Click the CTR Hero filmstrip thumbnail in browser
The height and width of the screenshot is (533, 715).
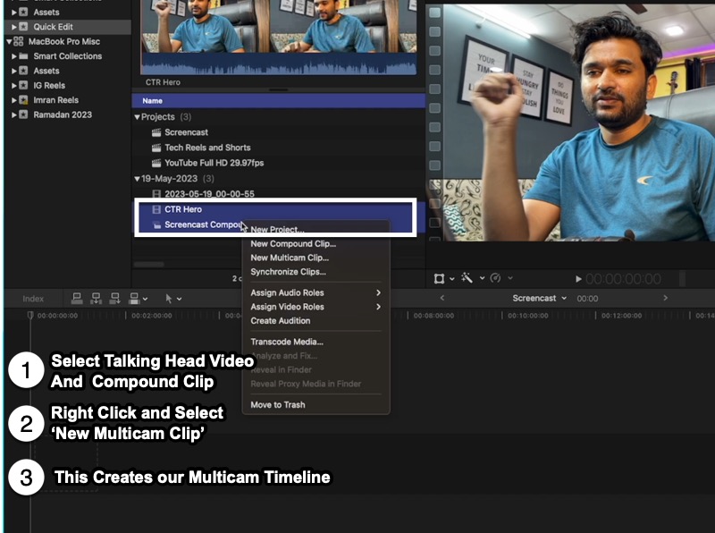[278, 37]
